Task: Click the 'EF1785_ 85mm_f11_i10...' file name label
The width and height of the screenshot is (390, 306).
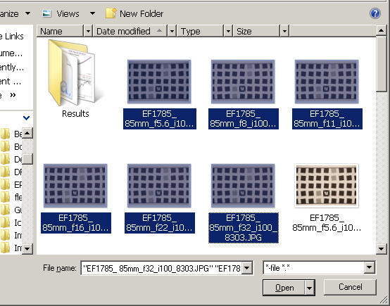Action: 327,119
